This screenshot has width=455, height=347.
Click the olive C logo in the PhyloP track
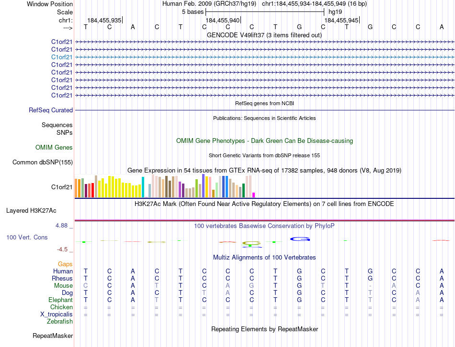pyautogui.click(x=251, y=243)
